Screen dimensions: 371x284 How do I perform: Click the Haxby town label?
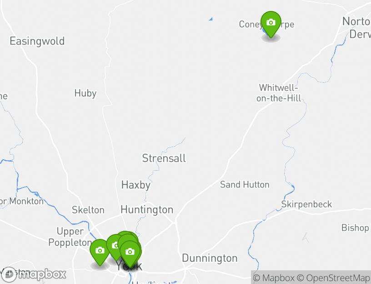click(x=136, y=185)
